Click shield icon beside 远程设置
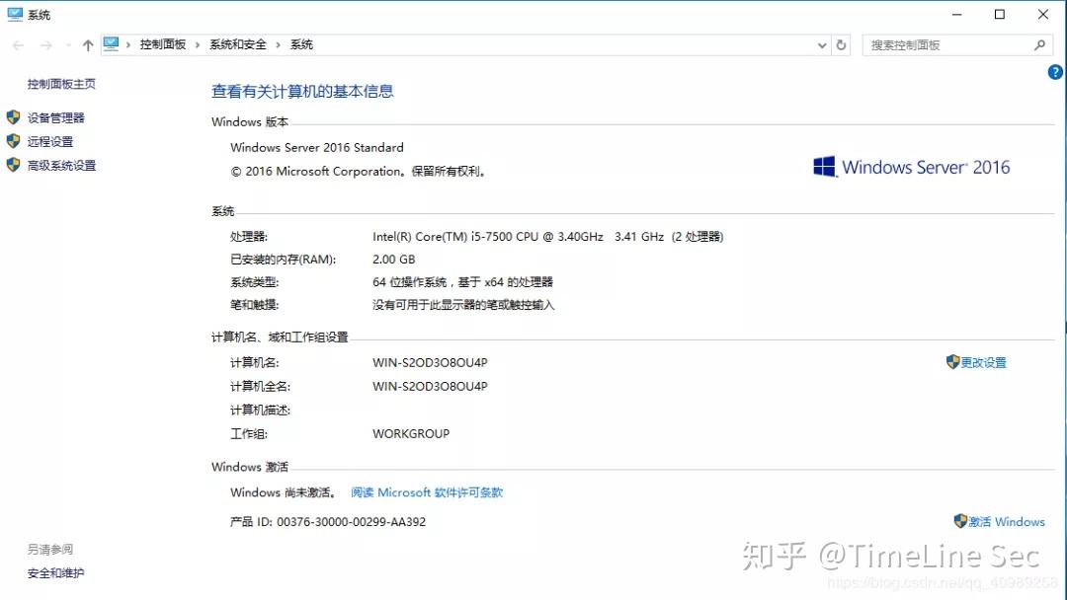1067x600 pixels. (13, 141)
